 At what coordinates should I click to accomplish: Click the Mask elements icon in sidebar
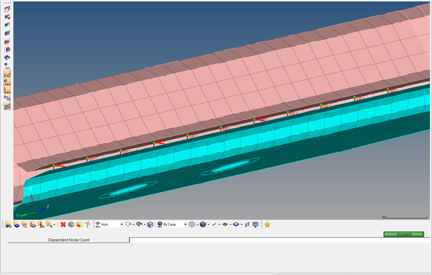coord(7,9)
